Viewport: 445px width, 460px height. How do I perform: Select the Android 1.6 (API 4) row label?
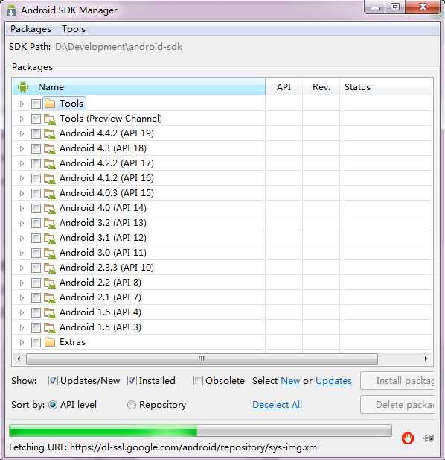[100, 312]
